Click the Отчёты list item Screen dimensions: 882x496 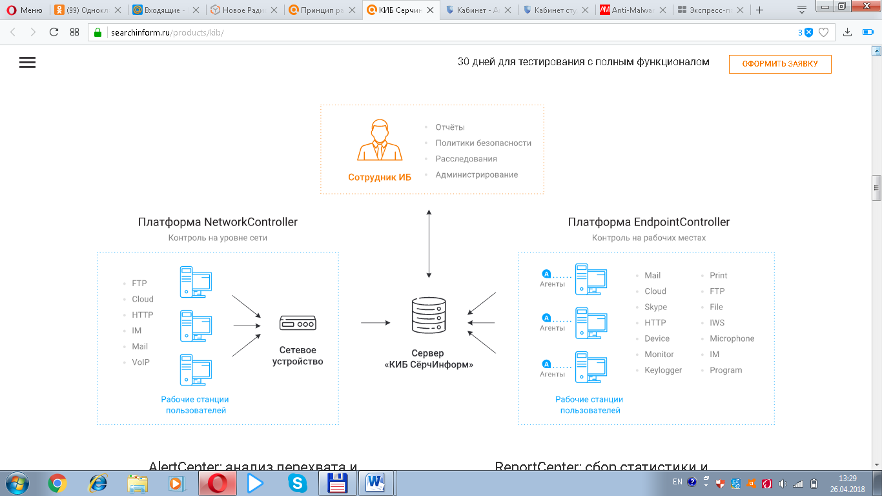point(450,127)
